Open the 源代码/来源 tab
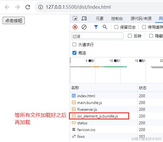Viewport: 163px width, 142px height. 141,18
